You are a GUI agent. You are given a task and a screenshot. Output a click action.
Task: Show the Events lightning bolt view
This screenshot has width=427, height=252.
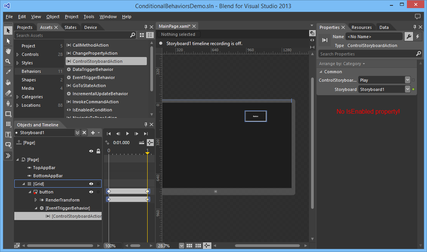[417, 36]
